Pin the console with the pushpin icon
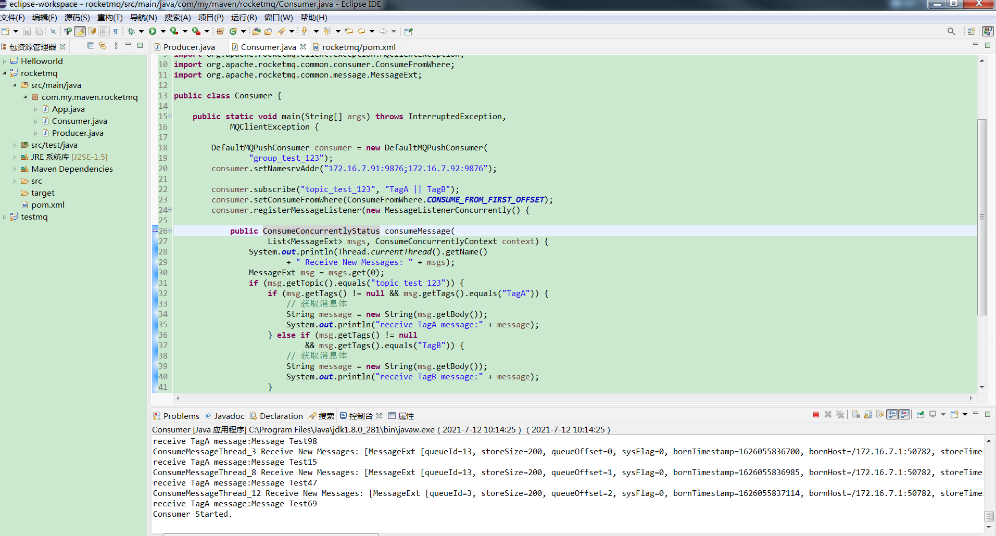This screenshot has width=996, height=536. click(920, 415)
